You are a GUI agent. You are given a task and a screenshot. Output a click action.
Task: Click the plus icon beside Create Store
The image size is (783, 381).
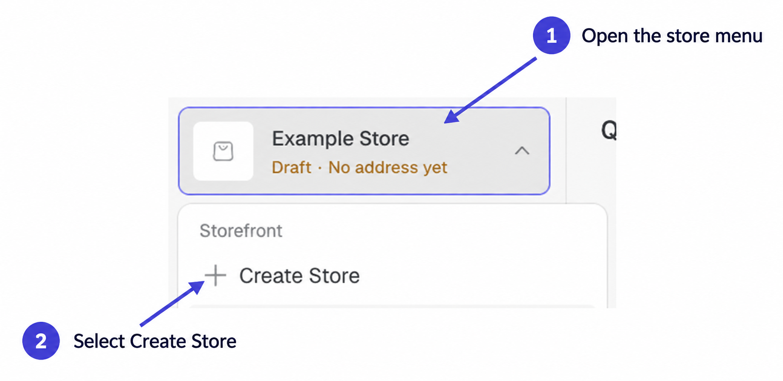tap(215, 275)
